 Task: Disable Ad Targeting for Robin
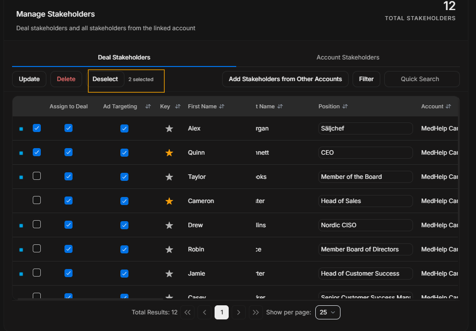point(124,249)
